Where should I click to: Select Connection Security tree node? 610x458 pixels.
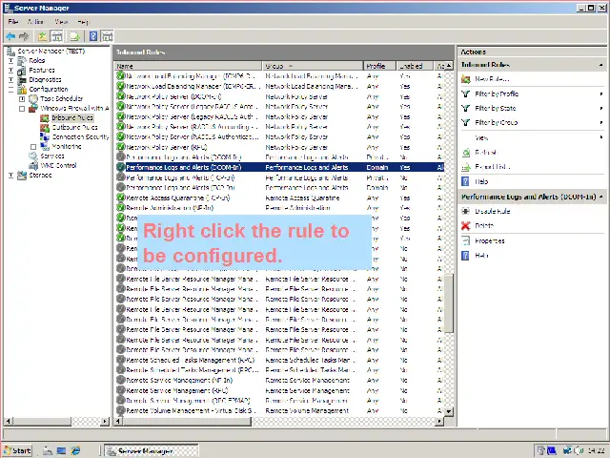click(x=80, y=136)
